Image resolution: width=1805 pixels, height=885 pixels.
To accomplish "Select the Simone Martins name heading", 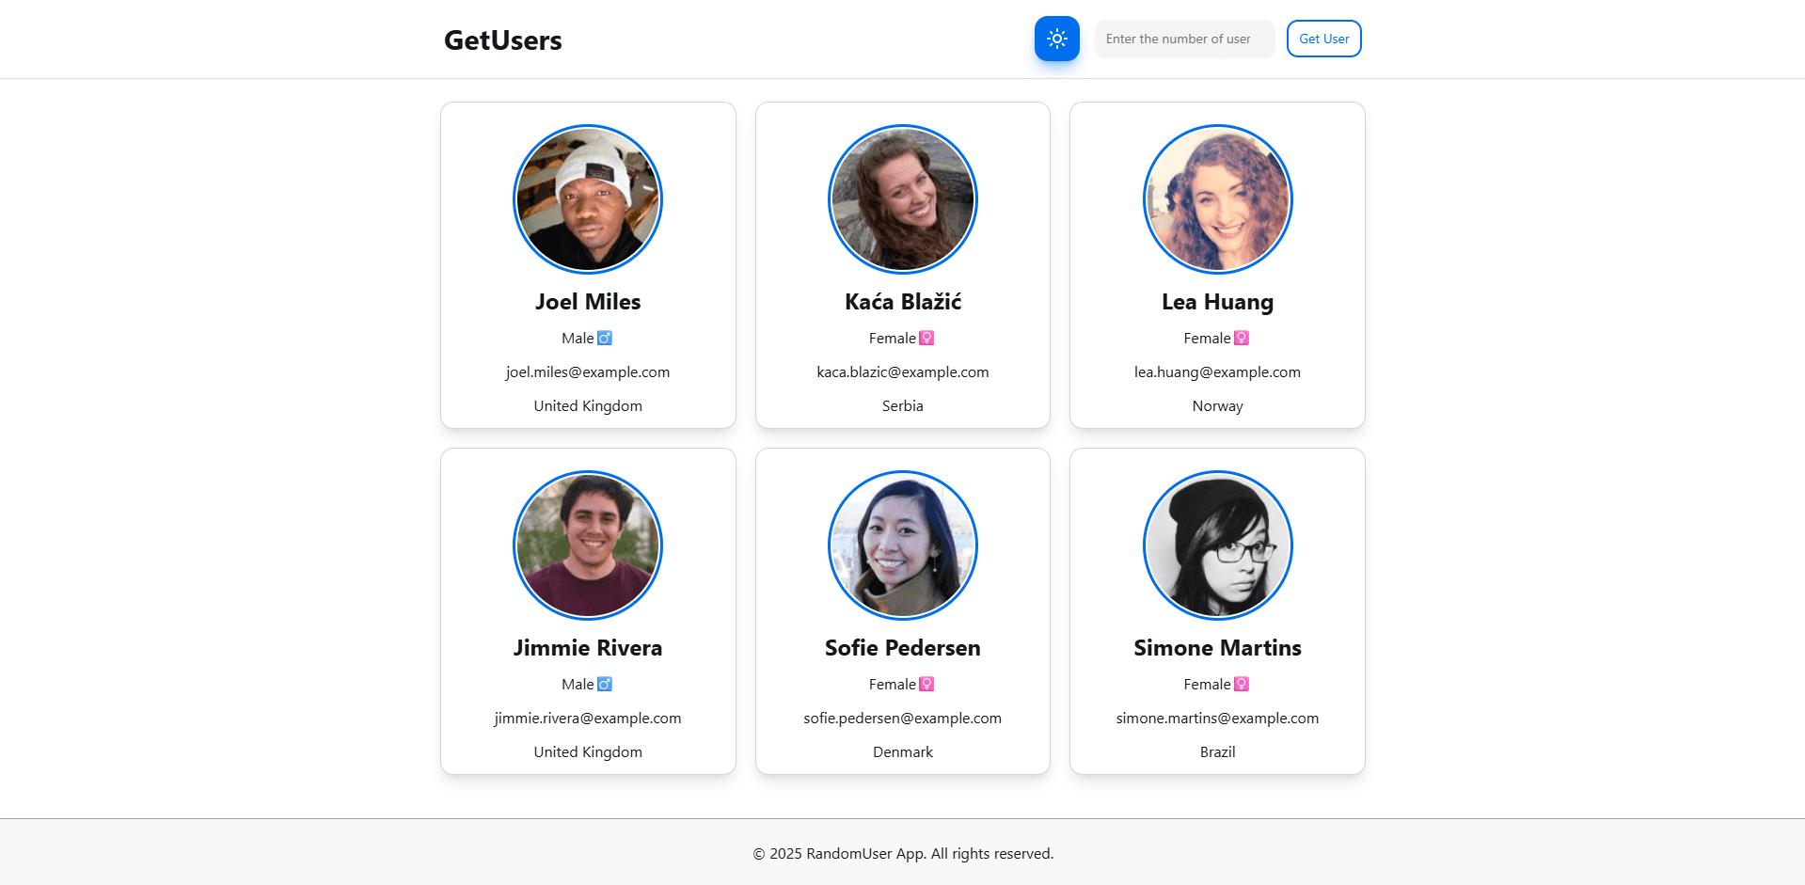I will pos(1217,648).
